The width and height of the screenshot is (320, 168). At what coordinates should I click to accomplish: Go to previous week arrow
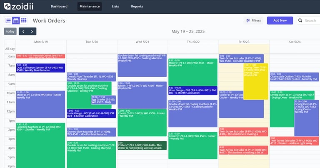(23, 31)
